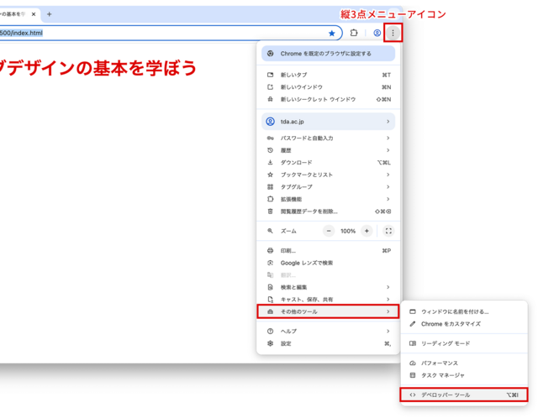
Task: Open the Extensions puzzle icon in toolbar
Action: (x=354, y=33)
